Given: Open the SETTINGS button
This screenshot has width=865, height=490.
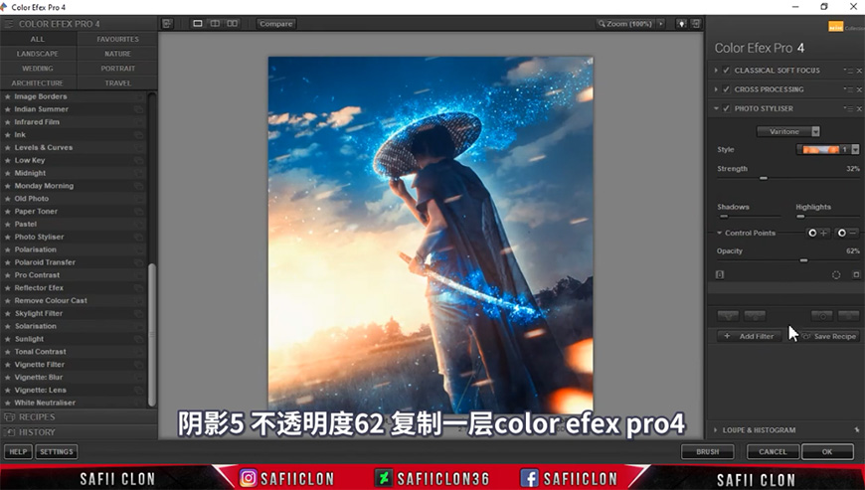Looking at the screenshot, I should pyautogui.click(x=57, y=452).
